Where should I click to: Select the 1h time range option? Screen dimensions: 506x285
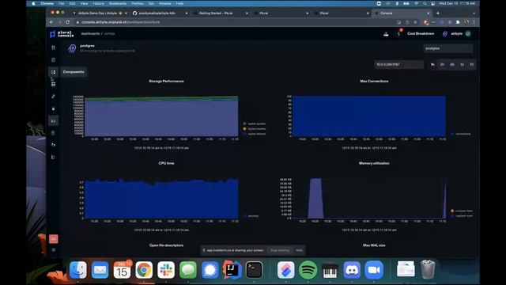coord(432,65)
